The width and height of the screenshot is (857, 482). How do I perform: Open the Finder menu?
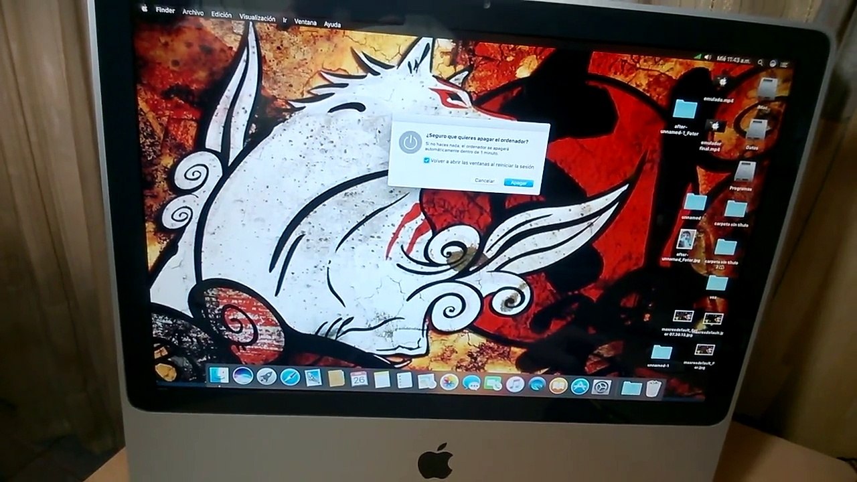click(165, 11)
